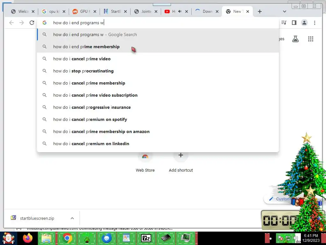This screenshot has width=326, height=245.
Task: Choose 'cancel prime membership on amazon' suggestion
Action: (x=158, y=131)
